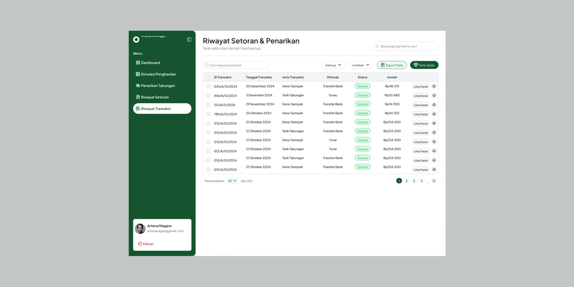This screenshot has width=574, height=287.
Task: Check the 034/A/12/2024 row checkbox
Action: coord(208,86)
